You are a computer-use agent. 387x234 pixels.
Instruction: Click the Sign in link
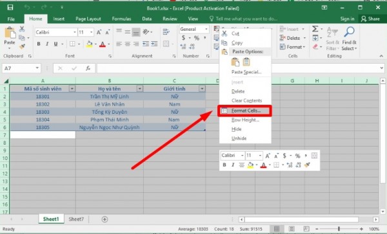pos(347,19)
